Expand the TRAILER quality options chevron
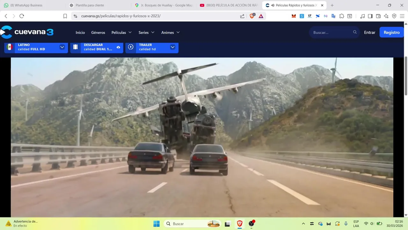Image resolution: width=408 pixels, height=230 pixels. [x=172, y=47]
